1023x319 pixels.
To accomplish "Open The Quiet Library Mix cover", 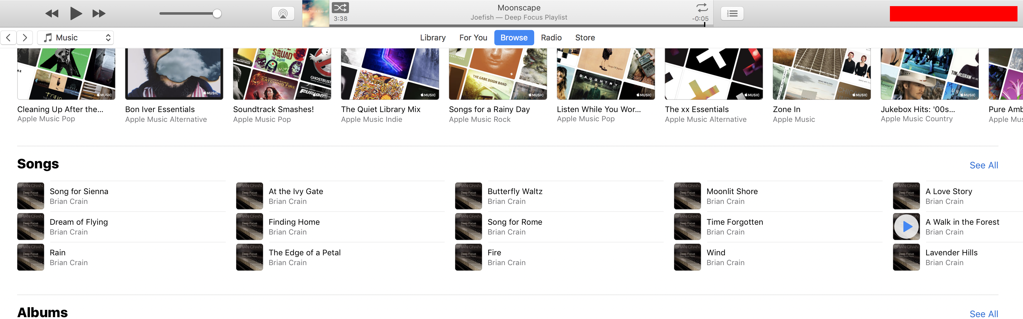I will click(390, 74).
